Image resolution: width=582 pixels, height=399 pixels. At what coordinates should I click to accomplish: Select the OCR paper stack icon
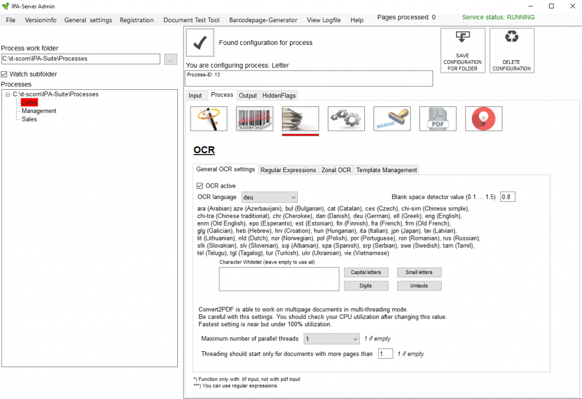point(300,119)
